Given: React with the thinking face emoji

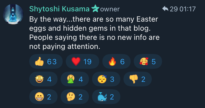Looking at the screenshot, I should 75,97.
